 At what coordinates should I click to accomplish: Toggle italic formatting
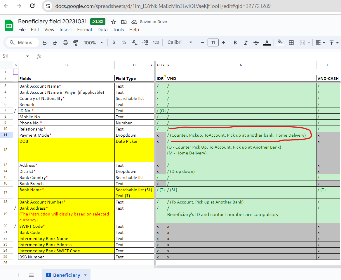point(246,43)
